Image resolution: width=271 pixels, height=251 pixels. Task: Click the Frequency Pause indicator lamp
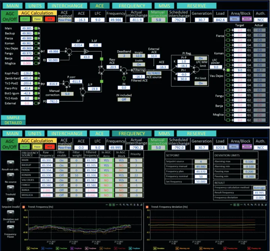10,228
